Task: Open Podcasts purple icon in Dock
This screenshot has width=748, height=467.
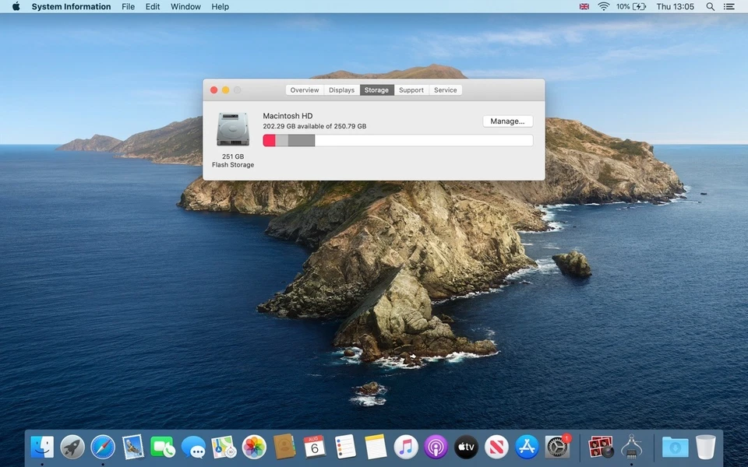Action: tap(436, 448)
